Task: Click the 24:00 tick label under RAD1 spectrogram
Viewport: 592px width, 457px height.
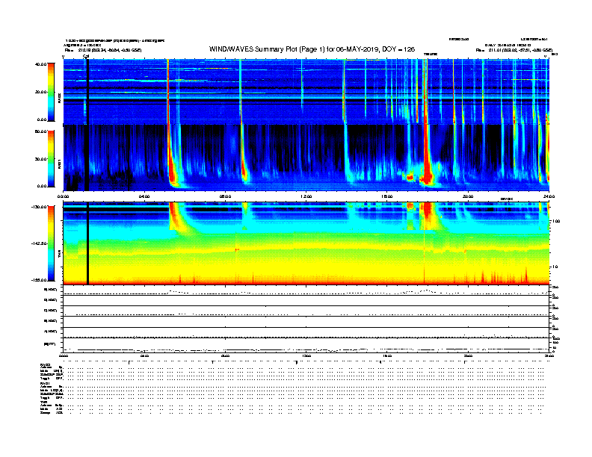Action: [x=549, y=196]
